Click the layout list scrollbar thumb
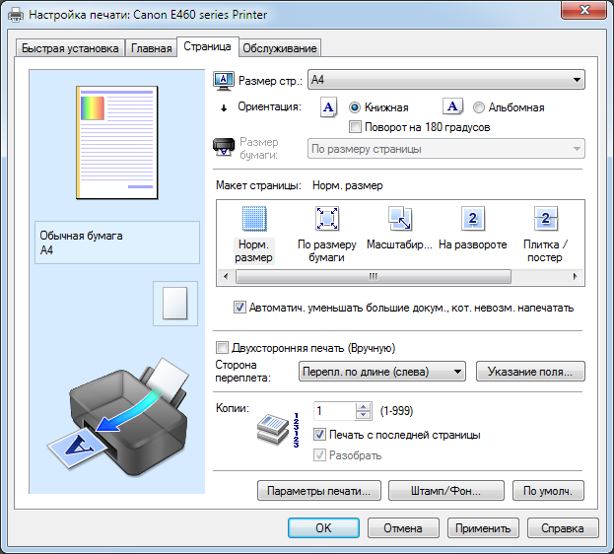Image resolution: width=614 pixels, height=554 pixels. click(374, 276)
